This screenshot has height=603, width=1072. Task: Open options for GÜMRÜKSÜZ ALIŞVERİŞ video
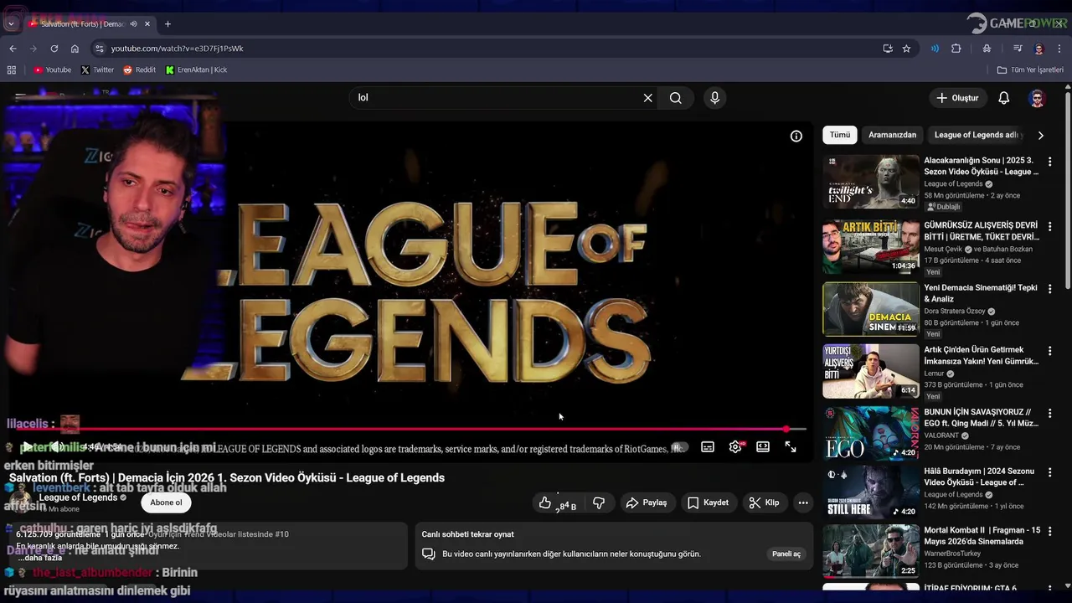click(1049, 226)
